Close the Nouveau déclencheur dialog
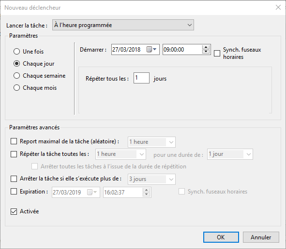 click(x=278, y=7)
